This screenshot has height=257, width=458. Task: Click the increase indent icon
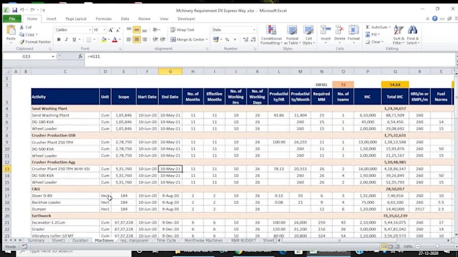pyautogui.click(x=163, y=40)
